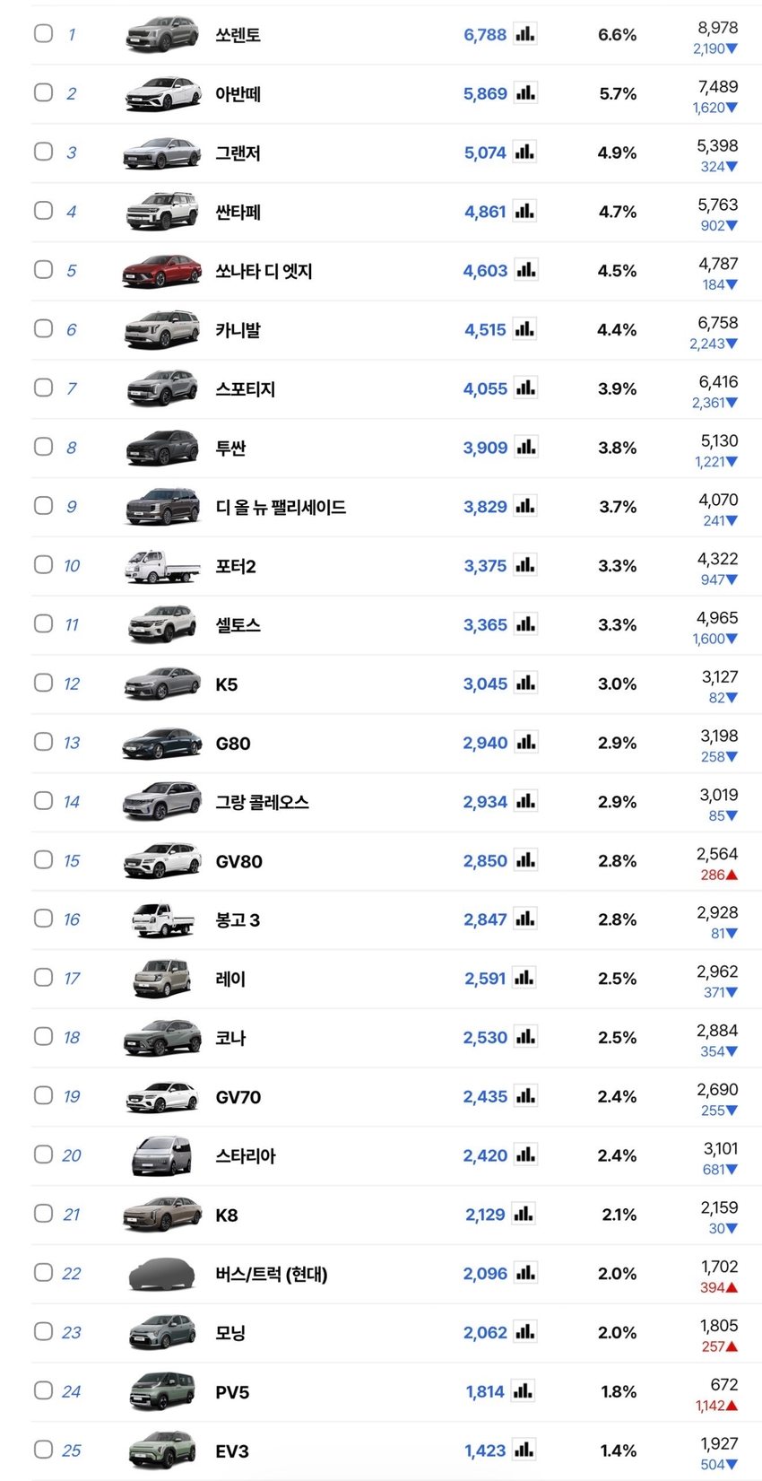Viewport: 762px width, 1481px height.
Task: Open the bar chart icon for PV5
Action: coord(524,1391)
